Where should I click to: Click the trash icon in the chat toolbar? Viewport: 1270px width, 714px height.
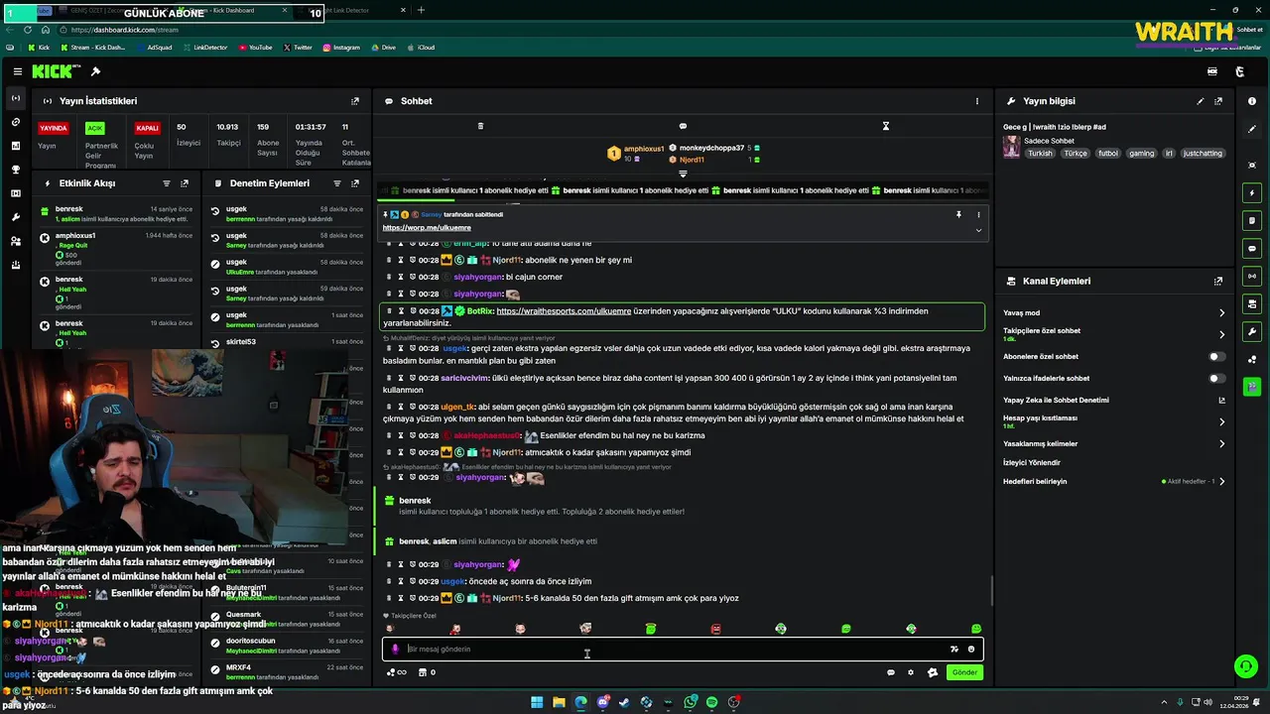pos(480,126)
